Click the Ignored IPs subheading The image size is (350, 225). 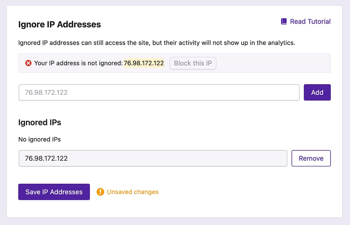click(40, 122)
